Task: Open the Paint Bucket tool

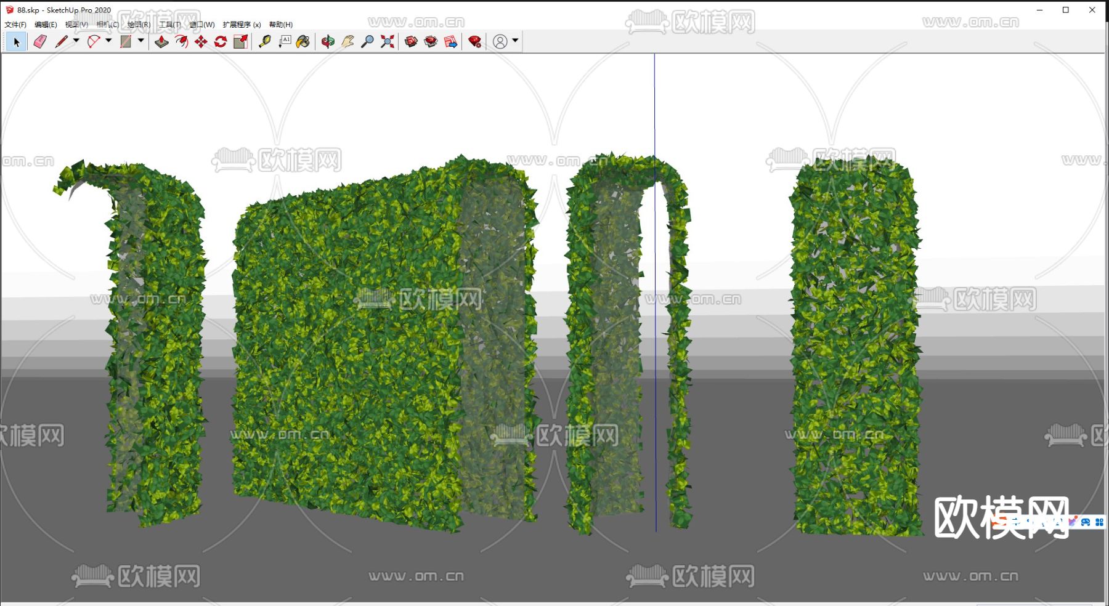Action: [302, 41]
